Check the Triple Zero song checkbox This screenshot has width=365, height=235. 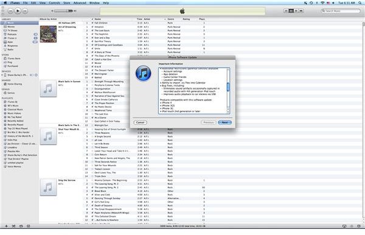click(92, 177)
